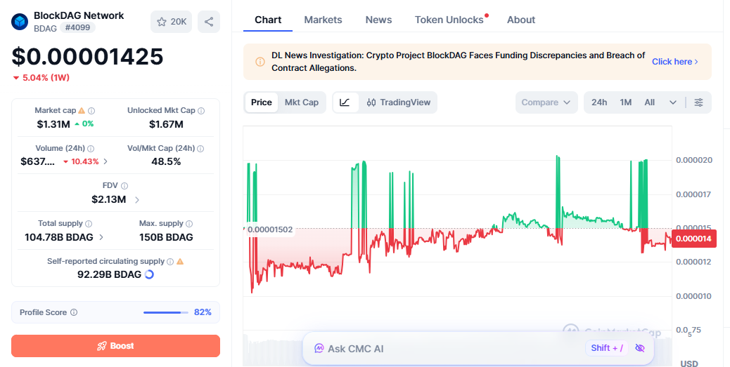Click the 82% profile score value
The image size is (730, 367).
[203, 312]
